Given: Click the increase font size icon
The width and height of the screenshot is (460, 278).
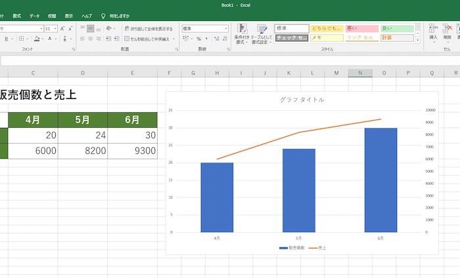Looking at the screenshot, I should (x=62, y=29).
